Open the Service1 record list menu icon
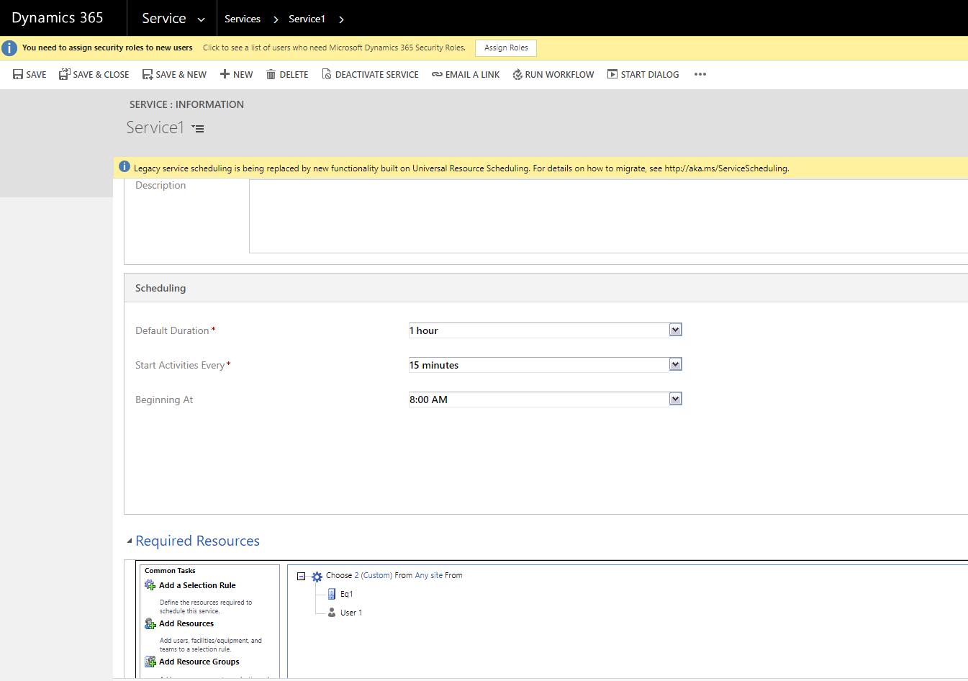This screenshot has width=968, height=681. pyautogui.click(x=198, y=129)
